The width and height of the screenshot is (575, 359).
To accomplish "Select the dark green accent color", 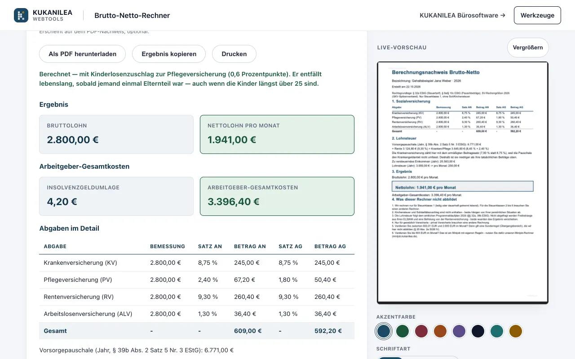I will pyautogui.click(x=402, y=331).
